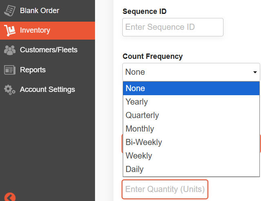The height and width of the screenshot is (201, 261).
Task: Focus the Sequence ID input field
Action: pos(173,27)
